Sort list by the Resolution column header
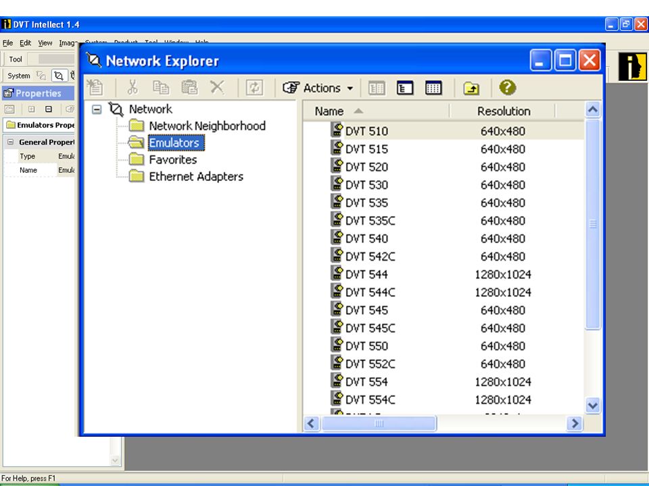The image size is (649, 486). coord(503,111)
